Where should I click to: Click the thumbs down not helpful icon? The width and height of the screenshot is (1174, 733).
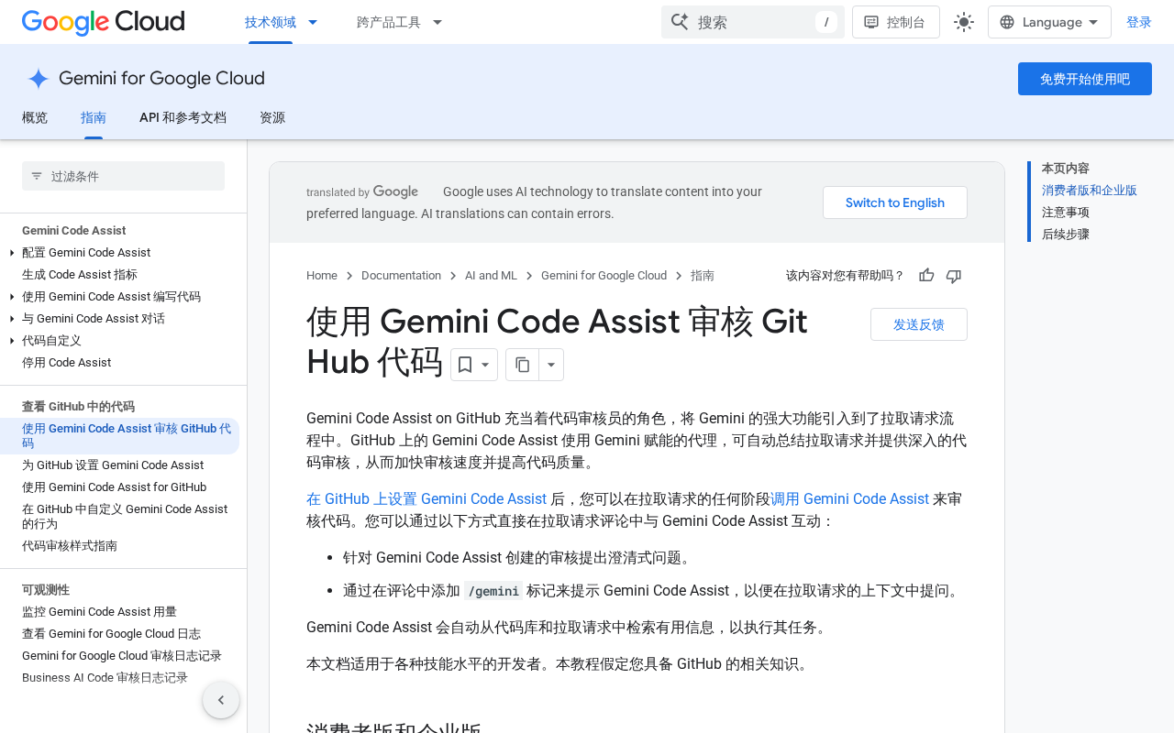(954, 276)
